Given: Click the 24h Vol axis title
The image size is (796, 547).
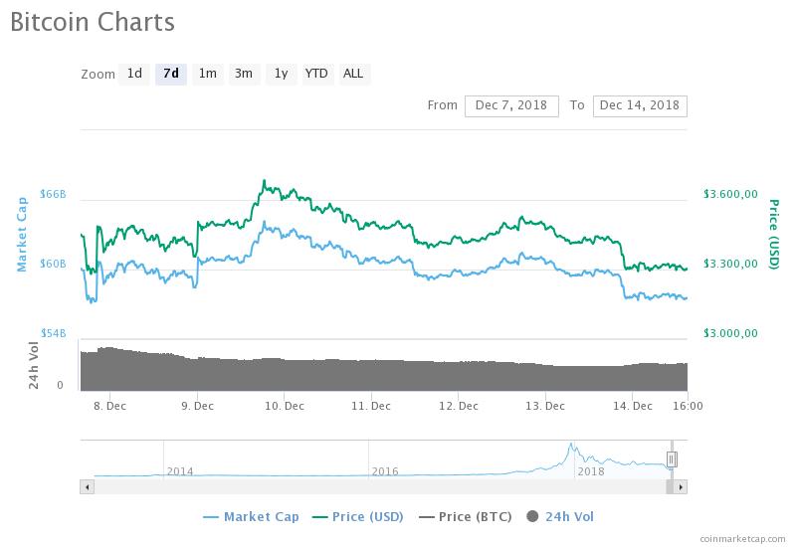Looking at the screenshot, I should point(34,366).
